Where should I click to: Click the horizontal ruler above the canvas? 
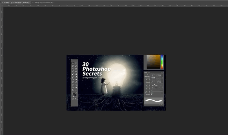click(115, 6)
